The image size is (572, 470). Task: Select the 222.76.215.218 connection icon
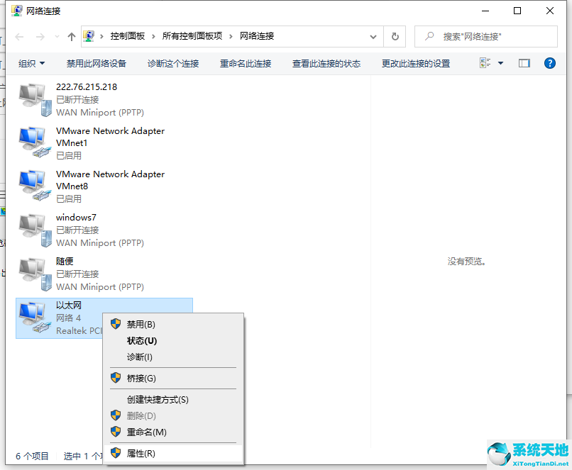[x=33, y=99]
